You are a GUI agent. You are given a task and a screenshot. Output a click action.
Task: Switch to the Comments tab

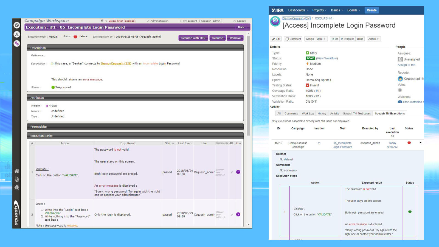(291, 114)
